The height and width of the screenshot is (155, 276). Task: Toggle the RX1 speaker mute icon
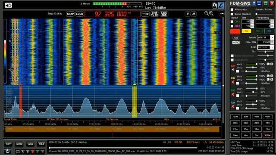coord(233,70)
